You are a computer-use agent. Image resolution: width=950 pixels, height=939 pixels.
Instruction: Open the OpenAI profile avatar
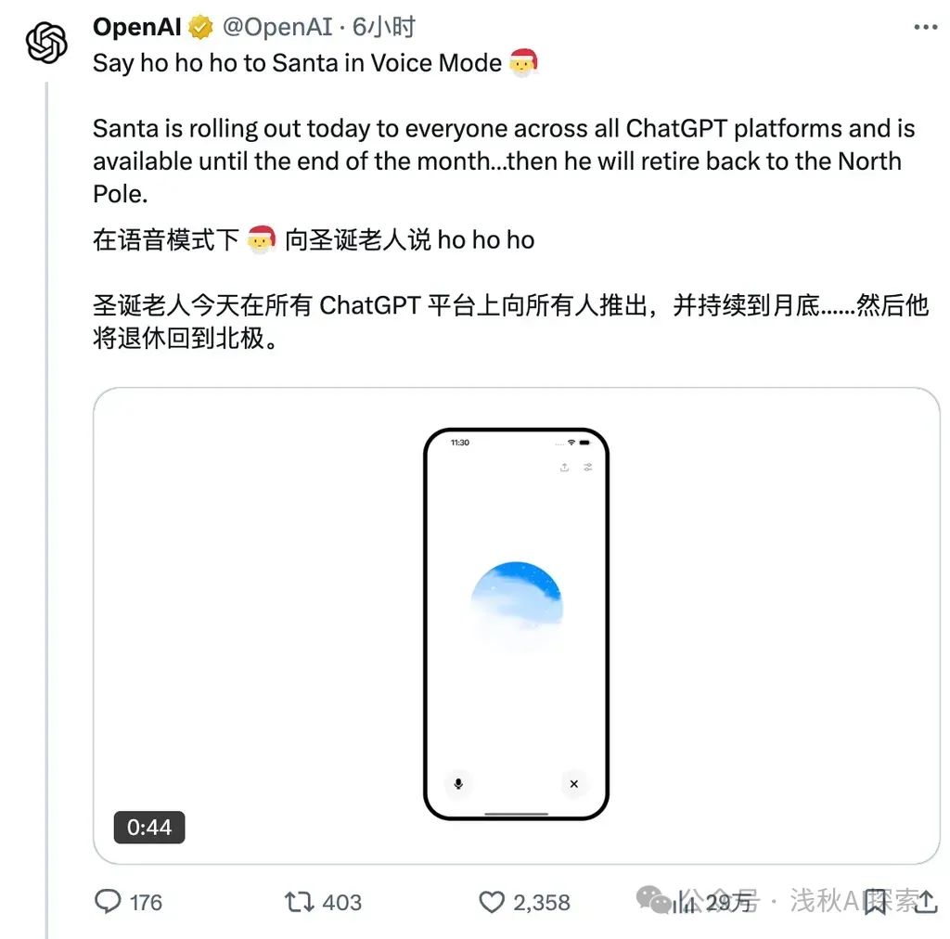pyautogui.click(x=46, y=43)
